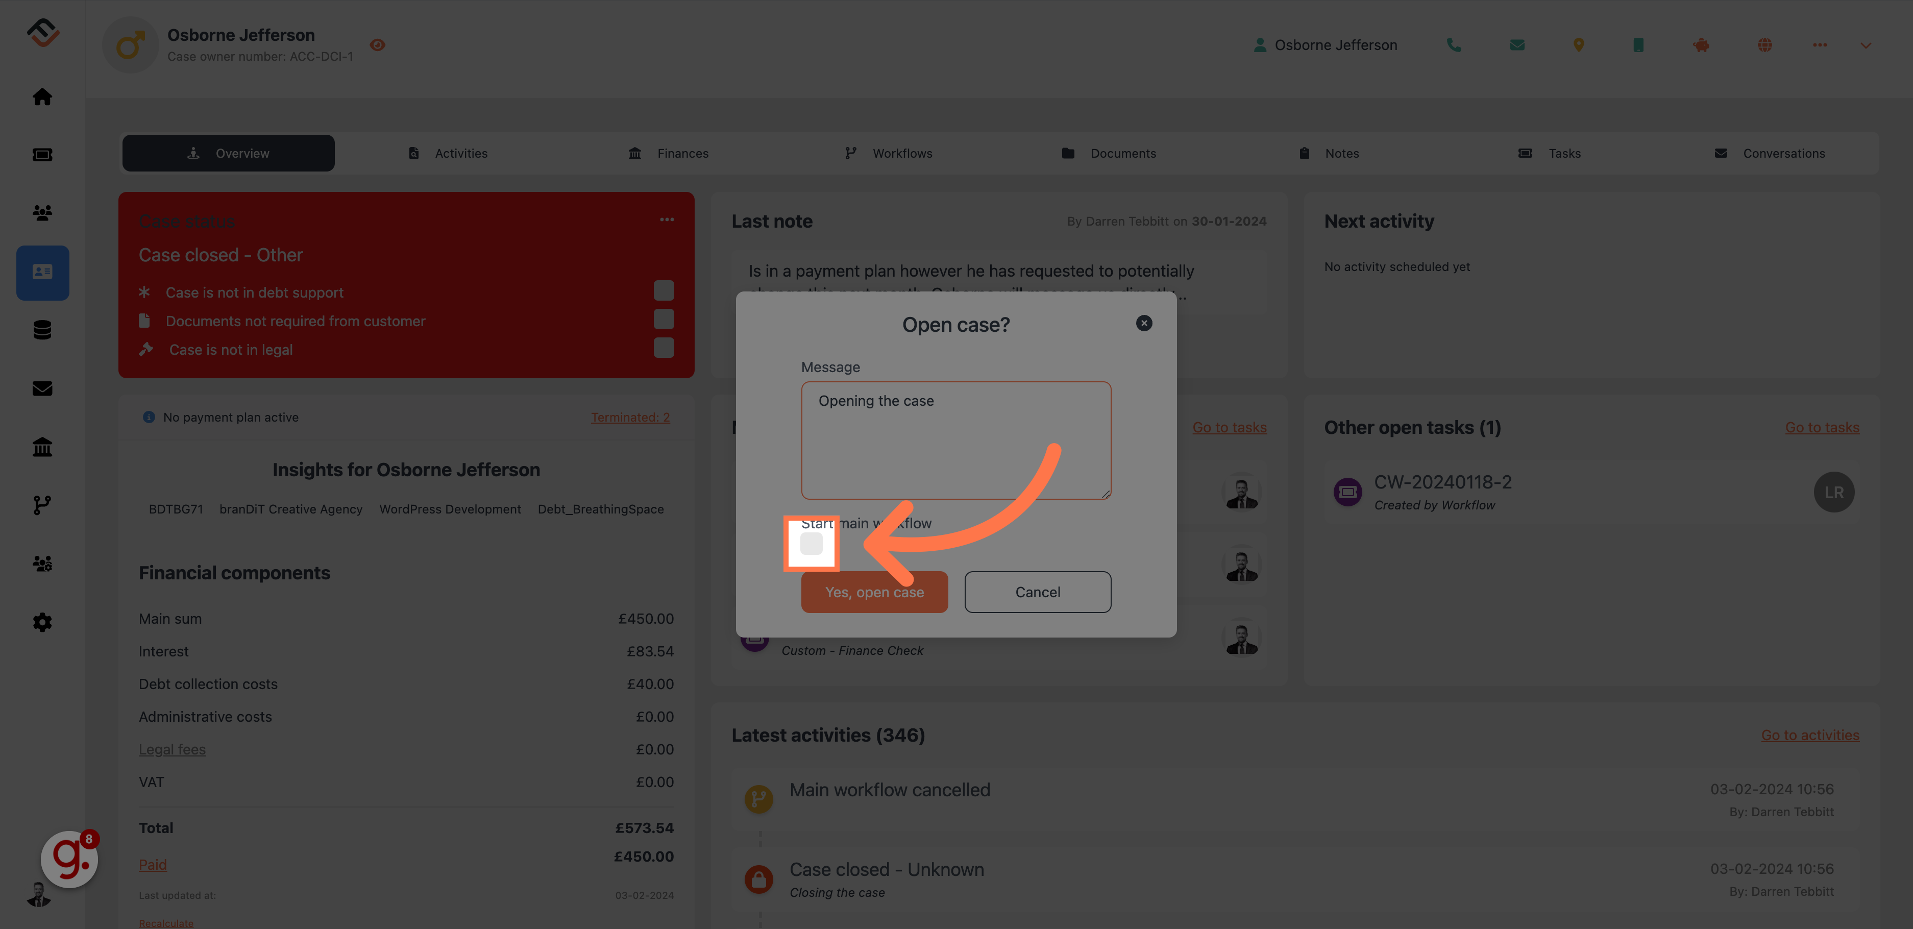
Task: Switch to the Activities tab
Action: click(461, 153)
